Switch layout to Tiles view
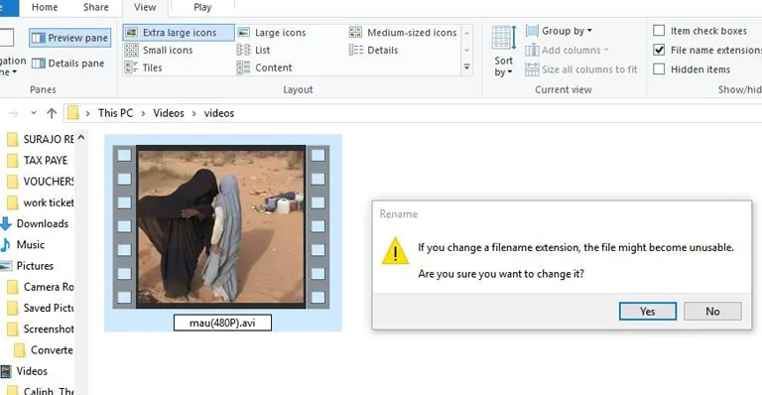This screenshot has height=395, width=762. (143, 67)
